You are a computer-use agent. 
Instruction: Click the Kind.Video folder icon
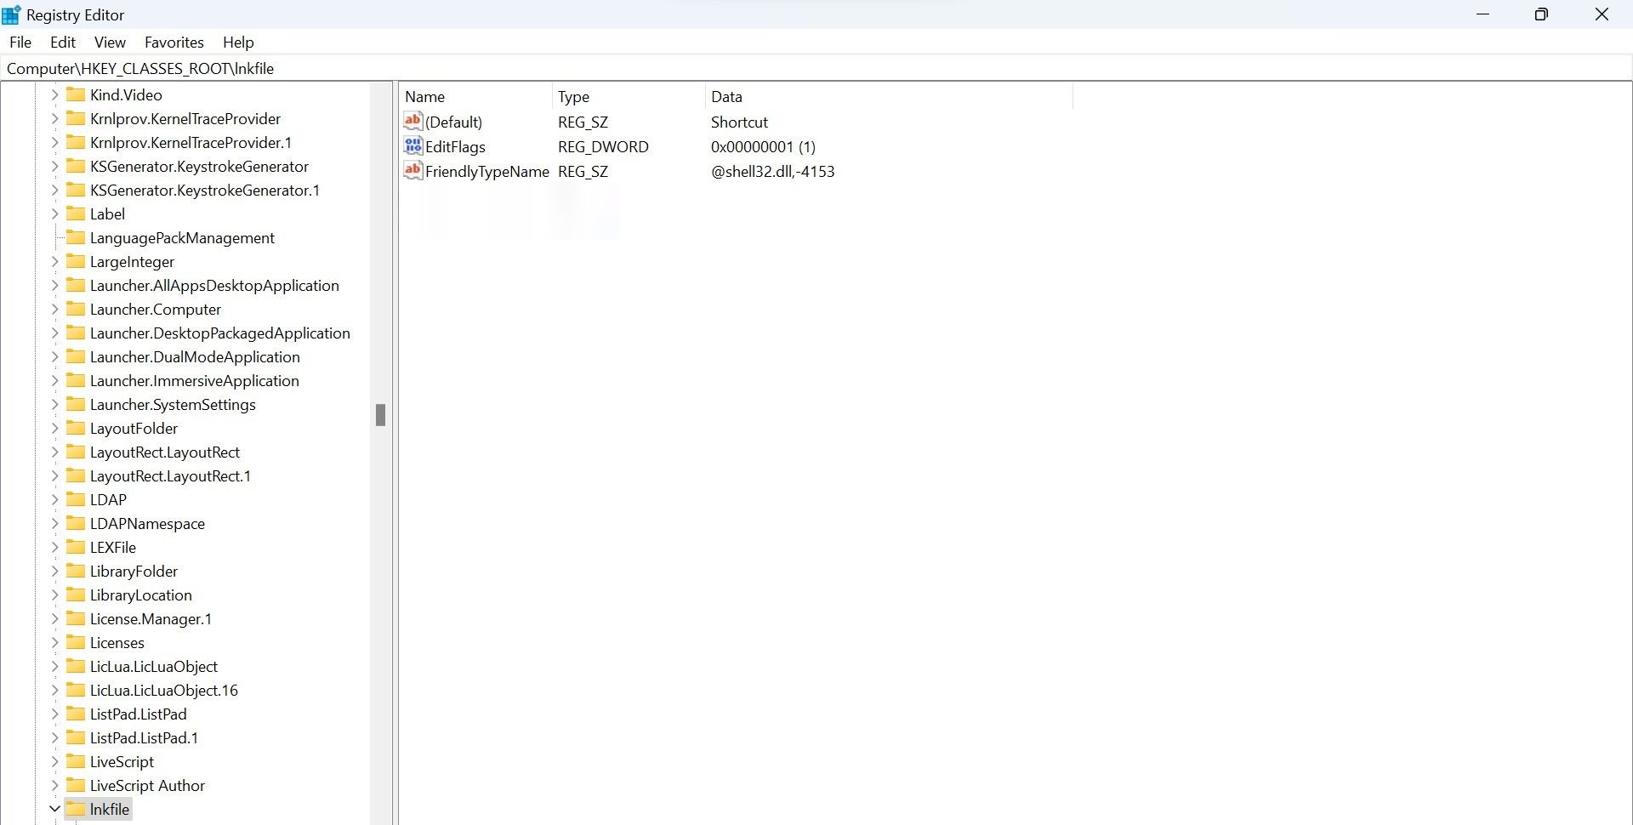coord(76,94)
